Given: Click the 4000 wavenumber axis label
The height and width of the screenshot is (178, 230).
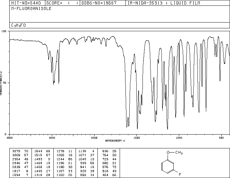Looking at the screenshot, I should coord(10,138).
